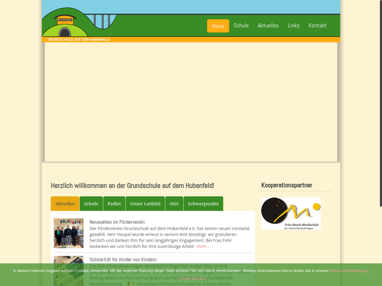The width and height of the screenshot is (382, 286).
Task: Open the OGS tab
Action: point(174,204)
